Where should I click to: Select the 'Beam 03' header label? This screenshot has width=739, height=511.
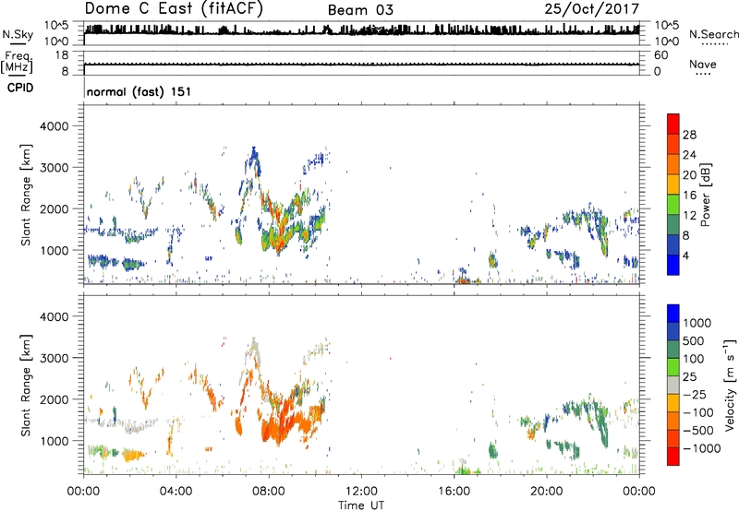click(360, 10)
